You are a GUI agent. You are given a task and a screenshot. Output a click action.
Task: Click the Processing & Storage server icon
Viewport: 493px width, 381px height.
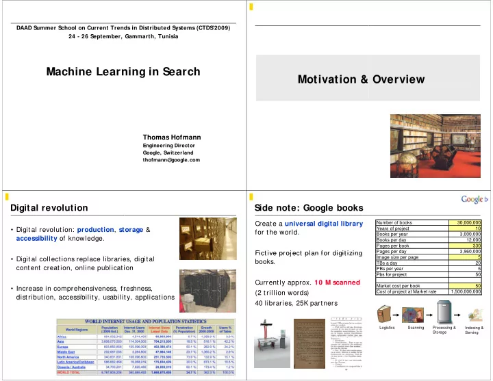click(444, 312)
